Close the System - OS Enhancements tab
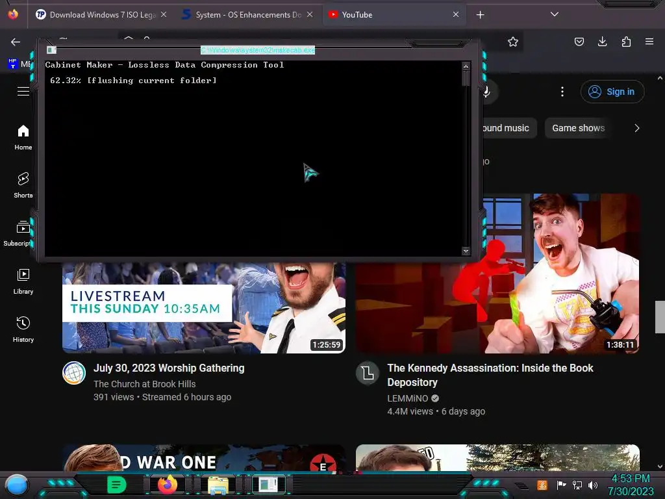This screenshot has height=499, width=665. pyautogui.click(x=310, y=15)
